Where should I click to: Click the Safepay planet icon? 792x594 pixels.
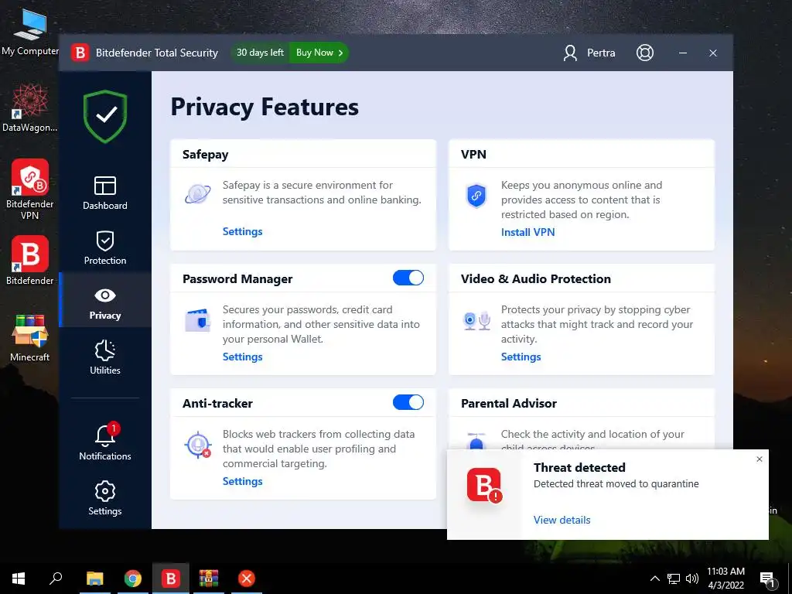197,194
